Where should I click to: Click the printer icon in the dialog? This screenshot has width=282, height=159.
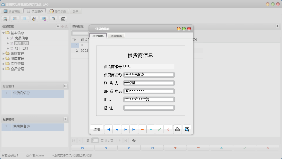177,129
